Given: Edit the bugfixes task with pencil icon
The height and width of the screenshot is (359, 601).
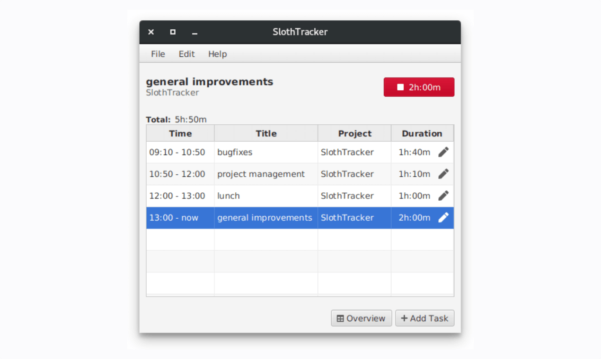Looking at the screenshot, I should point(443,152).
